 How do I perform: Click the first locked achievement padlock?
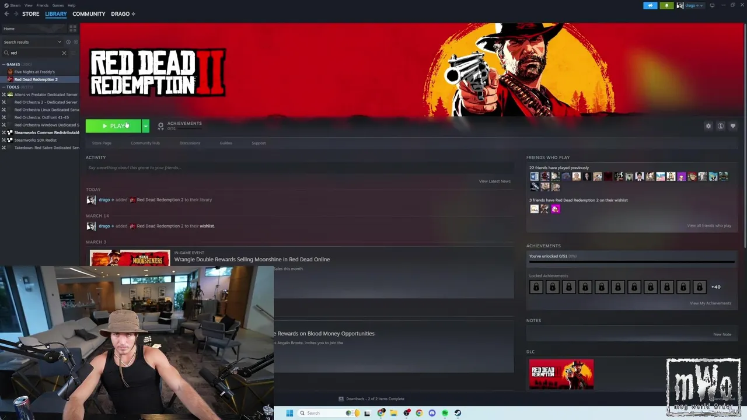[x=536, y=287]
